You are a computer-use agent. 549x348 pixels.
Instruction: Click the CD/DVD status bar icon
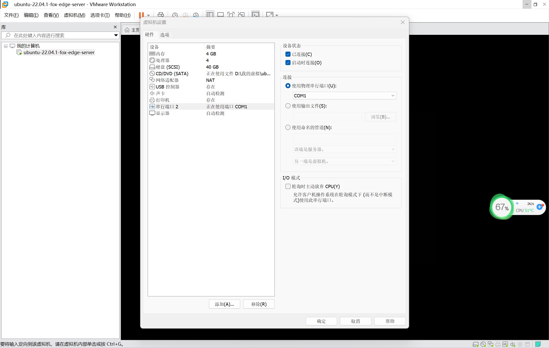tap(483, 344)
